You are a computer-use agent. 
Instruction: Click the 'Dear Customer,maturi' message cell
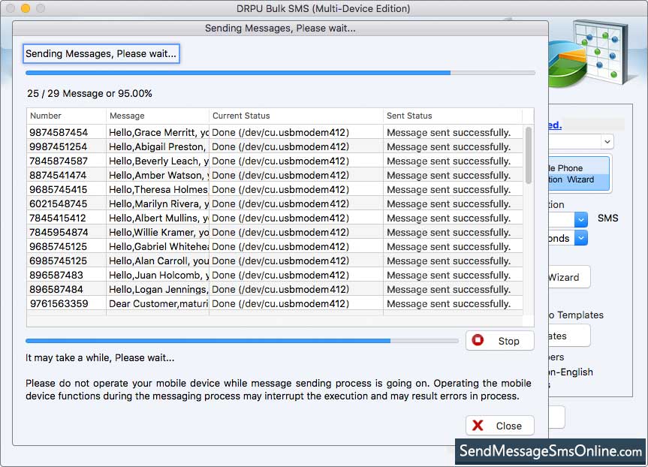click(x=158, y=303)
